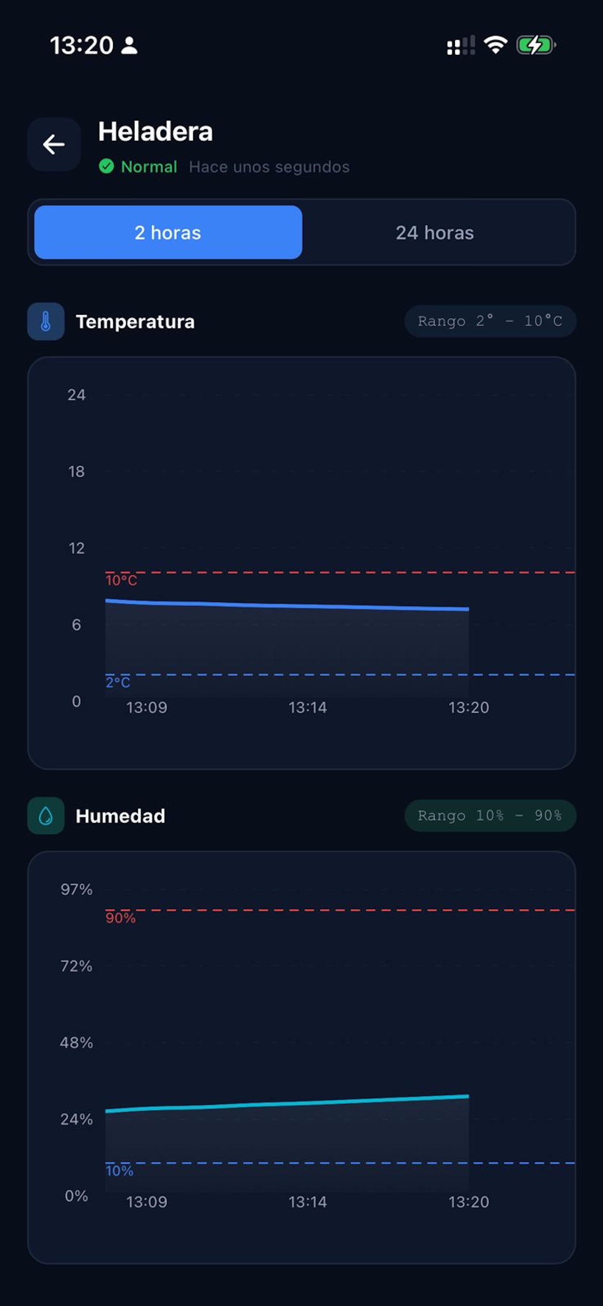This screenshot has height=1306, width=603.
Task: Select the 2 horas time range
Action: tap(168, 232)
